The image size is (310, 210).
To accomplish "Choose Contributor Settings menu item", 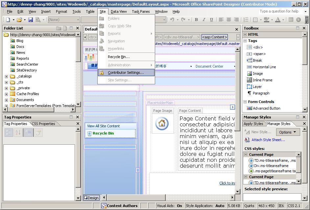I will pyautogui.click(x=126, y=73).
